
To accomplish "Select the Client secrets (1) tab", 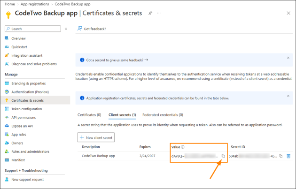I will [x=122, y=115].
